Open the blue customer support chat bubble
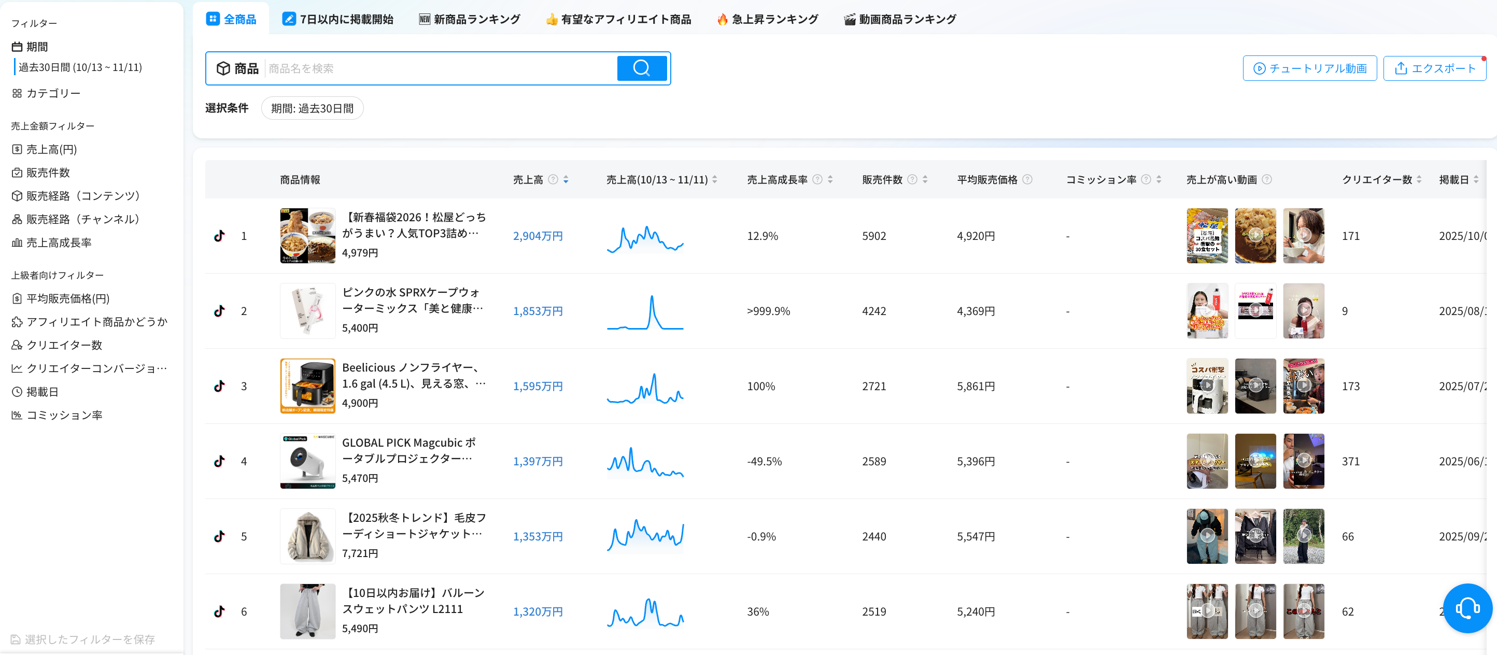Image resolution: width=1497 pixels, height=655 pixels. point(1467,608)
